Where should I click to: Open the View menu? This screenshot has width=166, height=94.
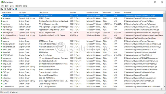[x=12, y=6]
